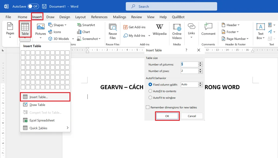The image size is (278, 158).
Task: Insert a Chart
Action: click(84, 32)
